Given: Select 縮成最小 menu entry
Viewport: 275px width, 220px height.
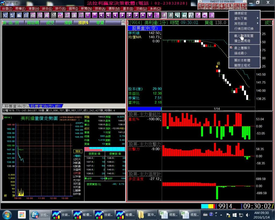Looking at the screenshot, I should click(244, 53).
